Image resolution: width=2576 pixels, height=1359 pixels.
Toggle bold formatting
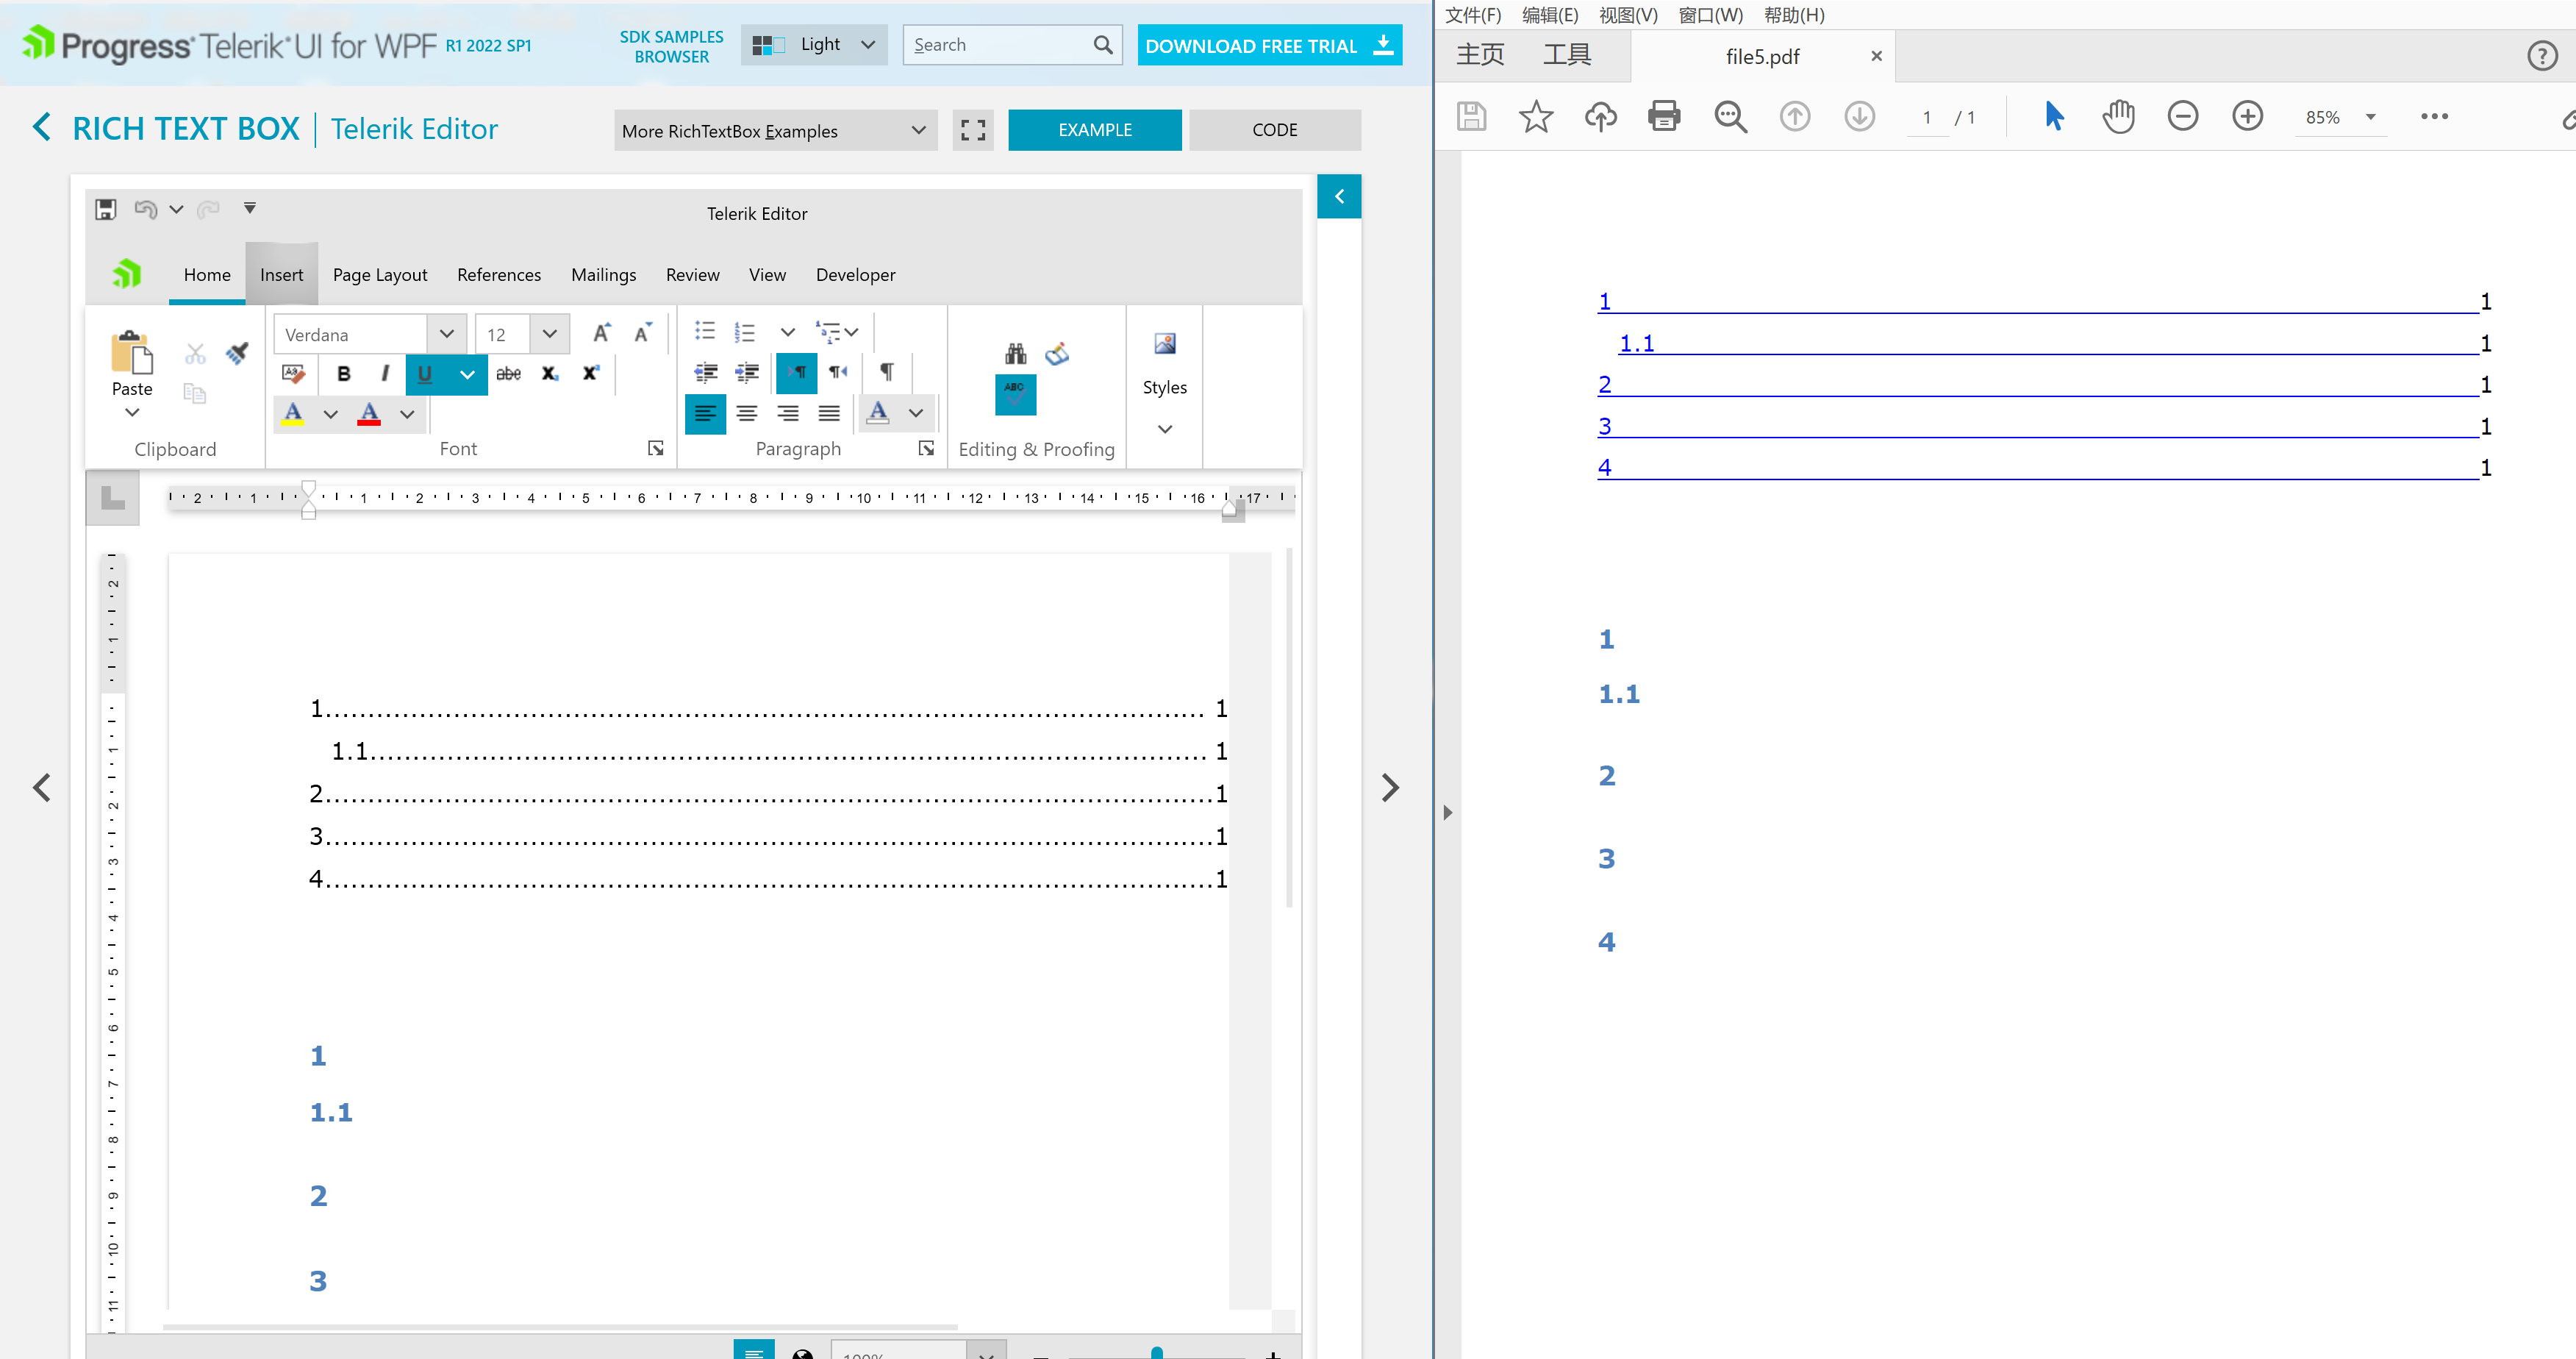[x=343, y=373]
